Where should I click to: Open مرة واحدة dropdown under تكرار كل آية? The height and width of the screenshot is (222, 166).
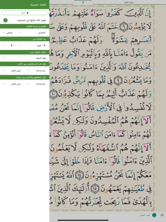[37, 71]
